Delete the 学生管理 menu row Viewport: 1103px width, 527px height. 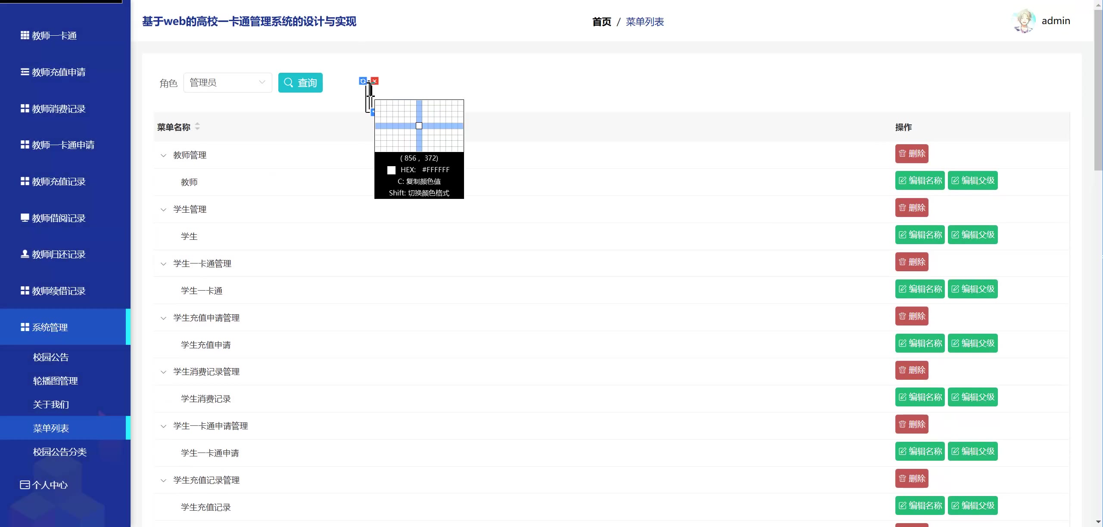[x=912, y=208]
